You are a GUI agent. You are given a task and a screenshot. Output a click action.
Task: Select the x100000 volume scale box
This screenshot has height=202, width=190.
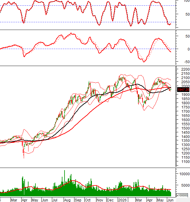click(x=182, y=195)
